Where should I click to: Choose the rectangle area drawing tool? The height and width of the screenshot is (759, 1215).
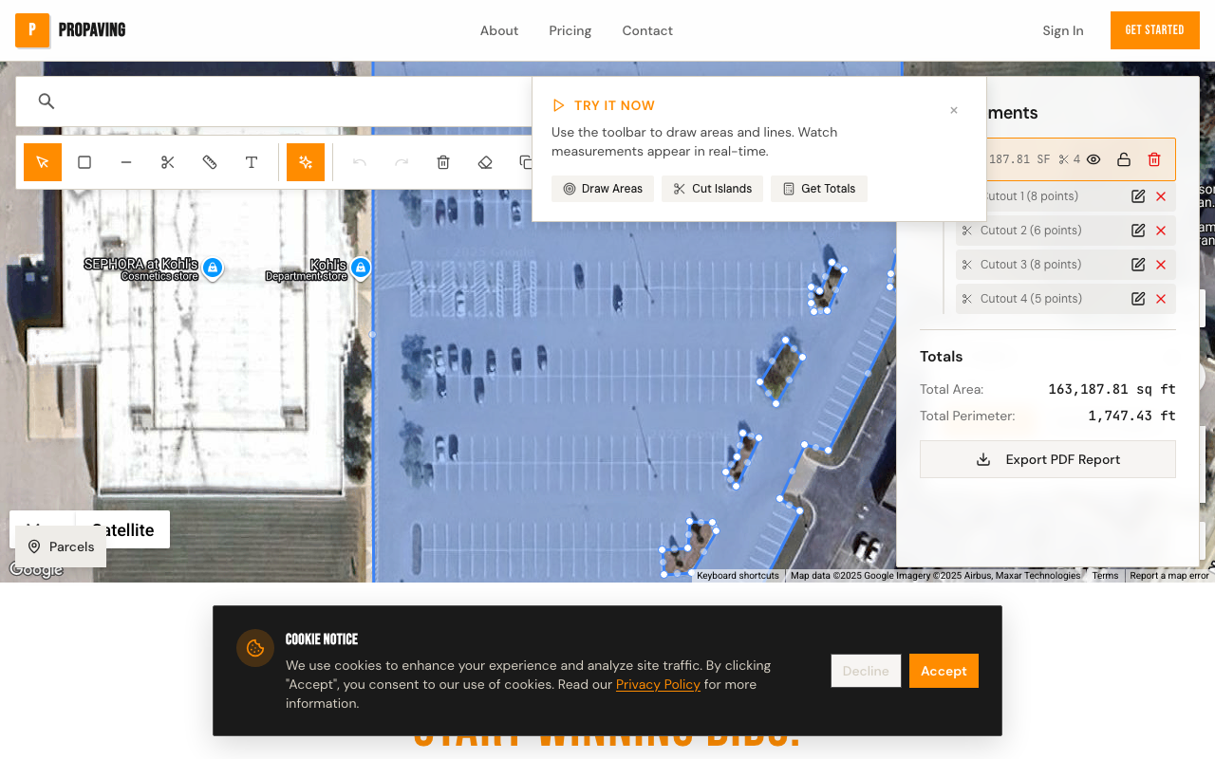[x=84, y=162]
